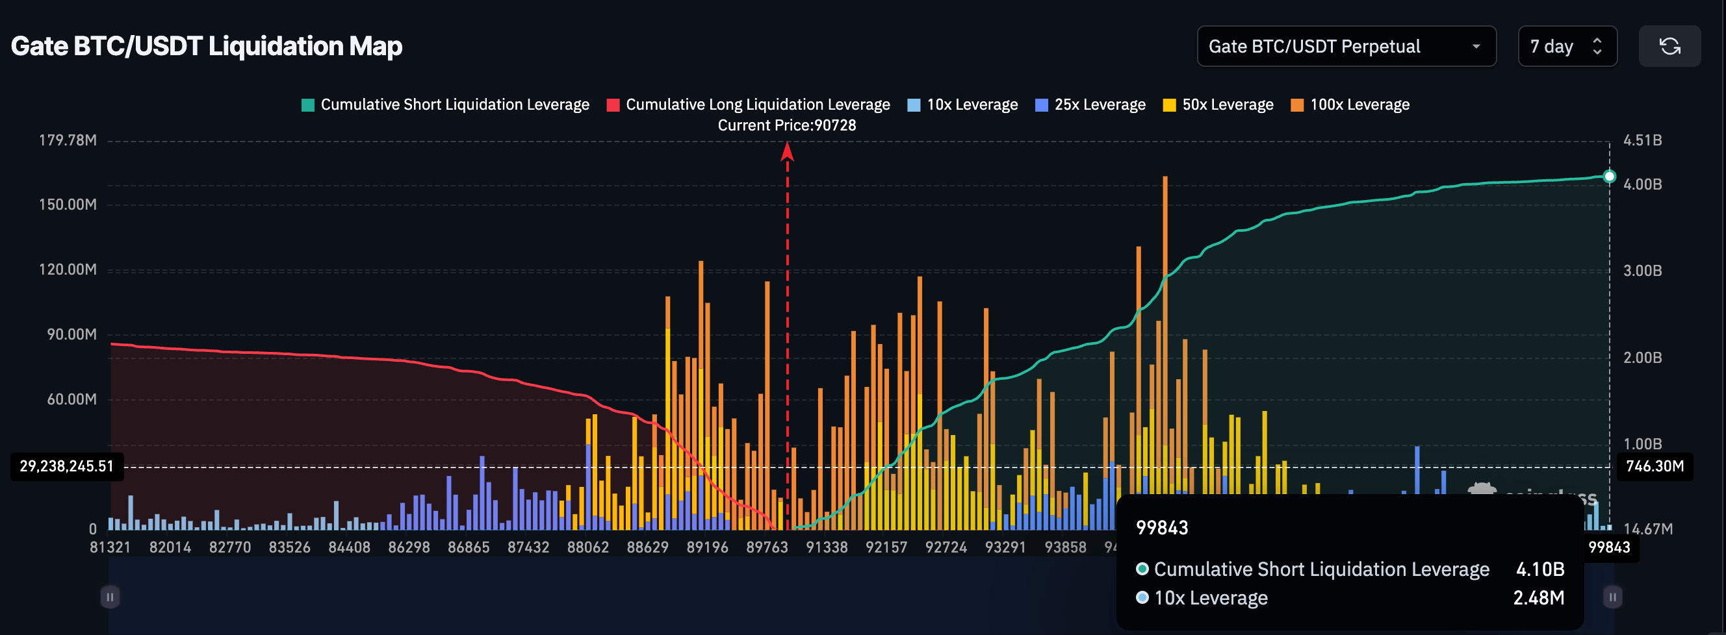Click the up/down stepper beside 7 day
Image resolution: width=1726 pixels, height=635 pixels.
pyautogui.click(x=1598, y=46)
